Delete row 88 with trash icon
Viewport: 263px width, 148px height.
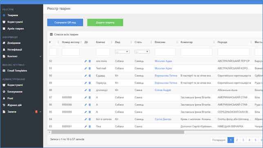point(90,90)
